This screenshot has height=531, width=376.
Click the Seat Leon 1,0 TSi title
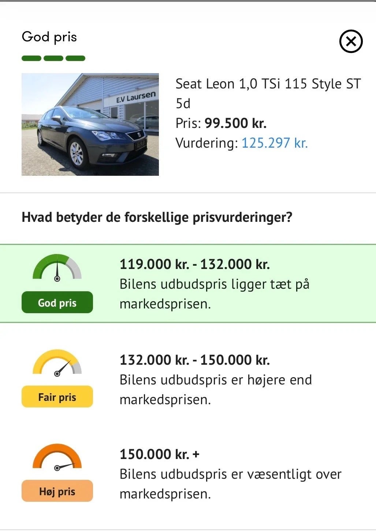coord(268,94)
